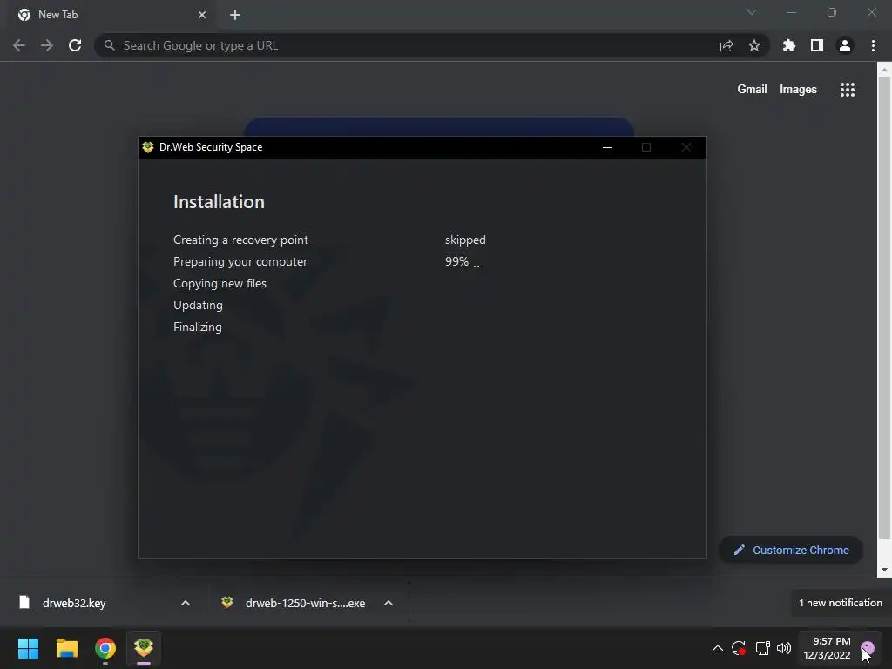Viewport: 892px width, 669px height.
Task: Expand options for drweb32.key download
Action: (186, 603)
